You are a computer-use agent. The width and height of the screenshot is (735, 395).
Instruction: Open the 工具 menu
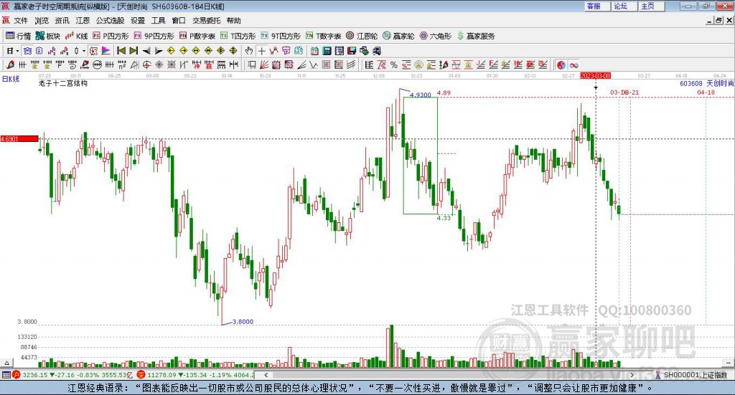(x=159, y=21)
